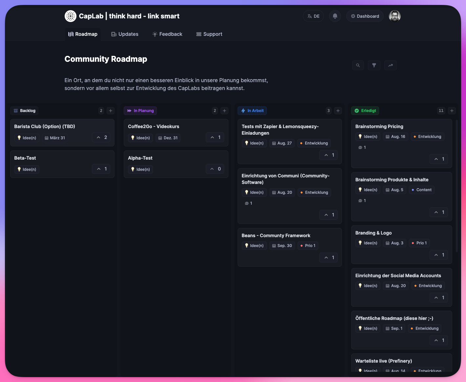Go to the Support tab

209,34
